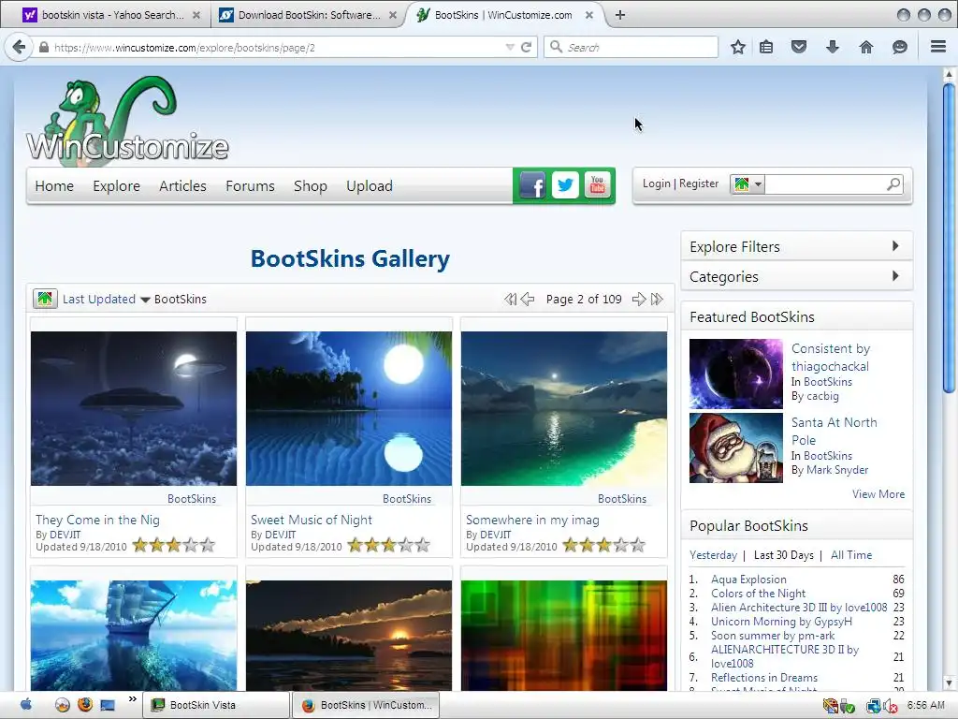The width and height of the screenshot is (958, 719).
Task: Click the sailing ship bootskin thumbnail
Action: click(x=134, y=636)
